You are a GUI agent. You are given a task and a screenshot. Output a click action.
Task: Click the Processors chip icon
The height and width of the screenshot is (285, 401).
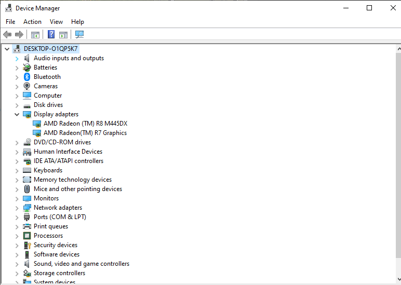point(27,236)
